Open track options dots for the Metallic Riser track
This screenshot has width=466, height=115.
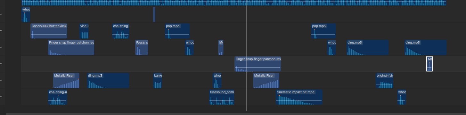coord(1,80)
